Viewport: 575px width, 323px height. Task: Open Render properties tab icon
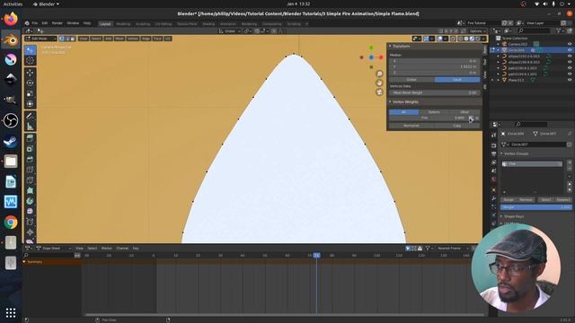coord(493,145)
